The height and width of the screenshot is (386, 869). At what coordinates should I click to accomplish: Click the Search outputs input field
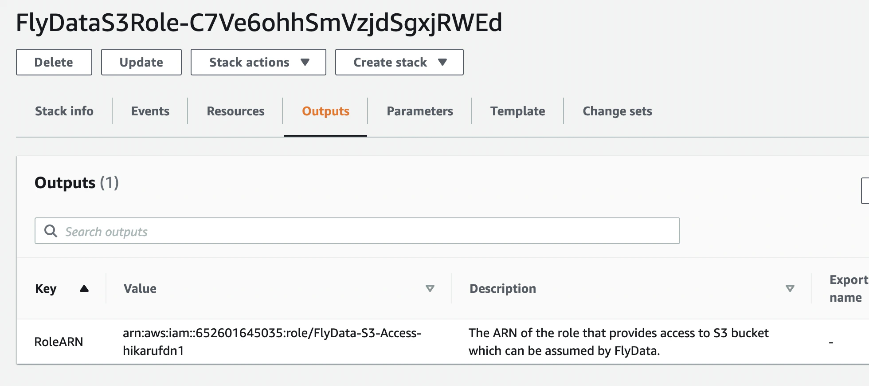[x=310, y=231]
